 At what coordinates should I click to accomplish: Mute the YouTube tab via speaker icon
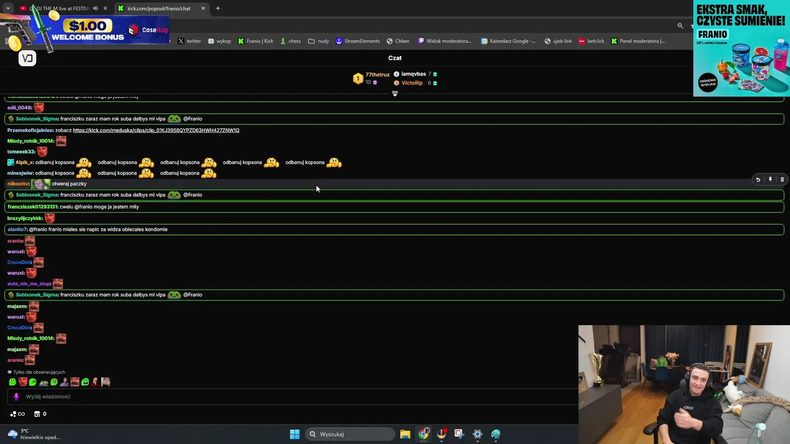coord(95,8)
